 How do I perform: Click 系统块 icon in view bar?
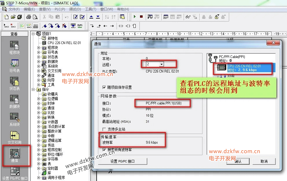click(14, 118)
